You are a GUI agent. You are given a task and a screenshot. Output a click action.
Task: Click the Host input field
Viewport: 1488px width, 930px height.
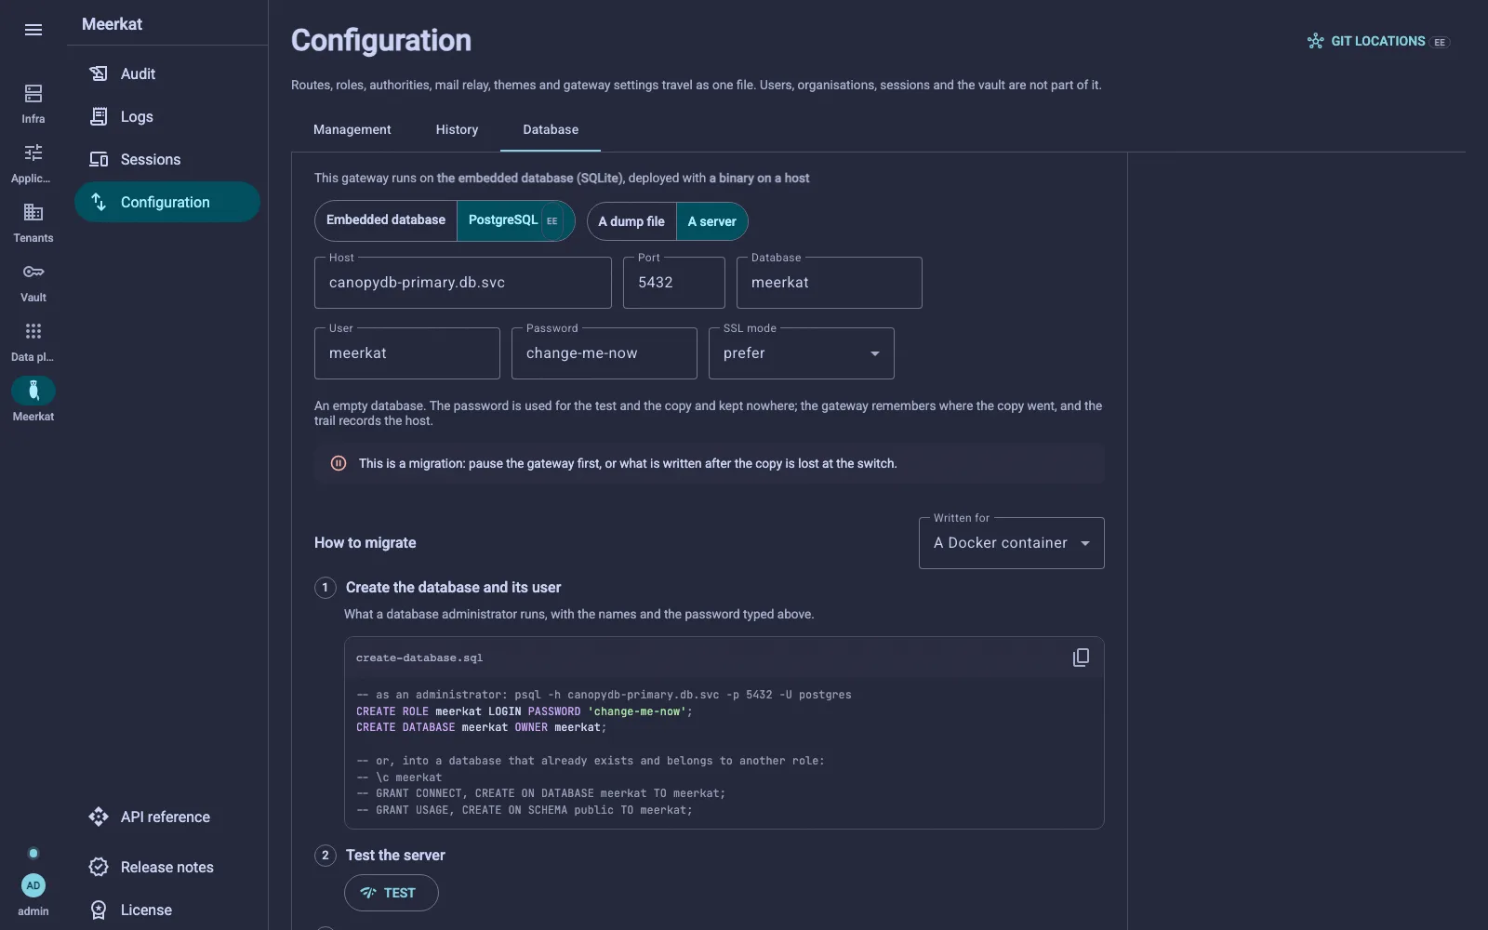[463, 283]
